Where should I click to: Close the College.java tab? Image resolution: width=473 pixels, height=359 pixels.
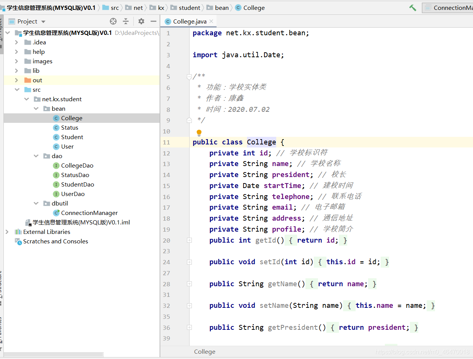click(211, 21)
